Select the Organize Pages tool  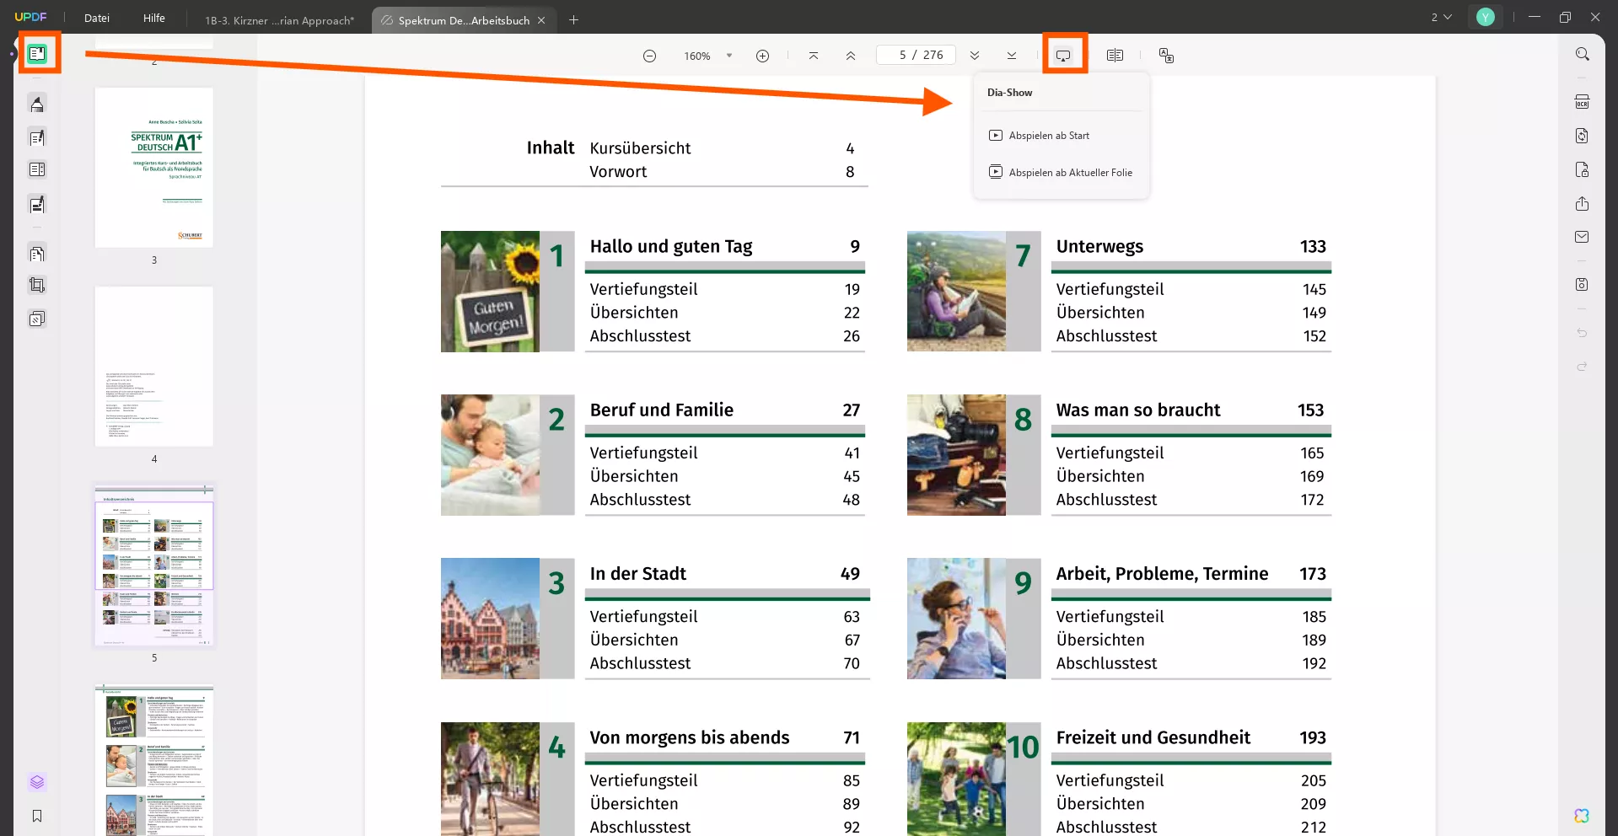tap(37, 254)
